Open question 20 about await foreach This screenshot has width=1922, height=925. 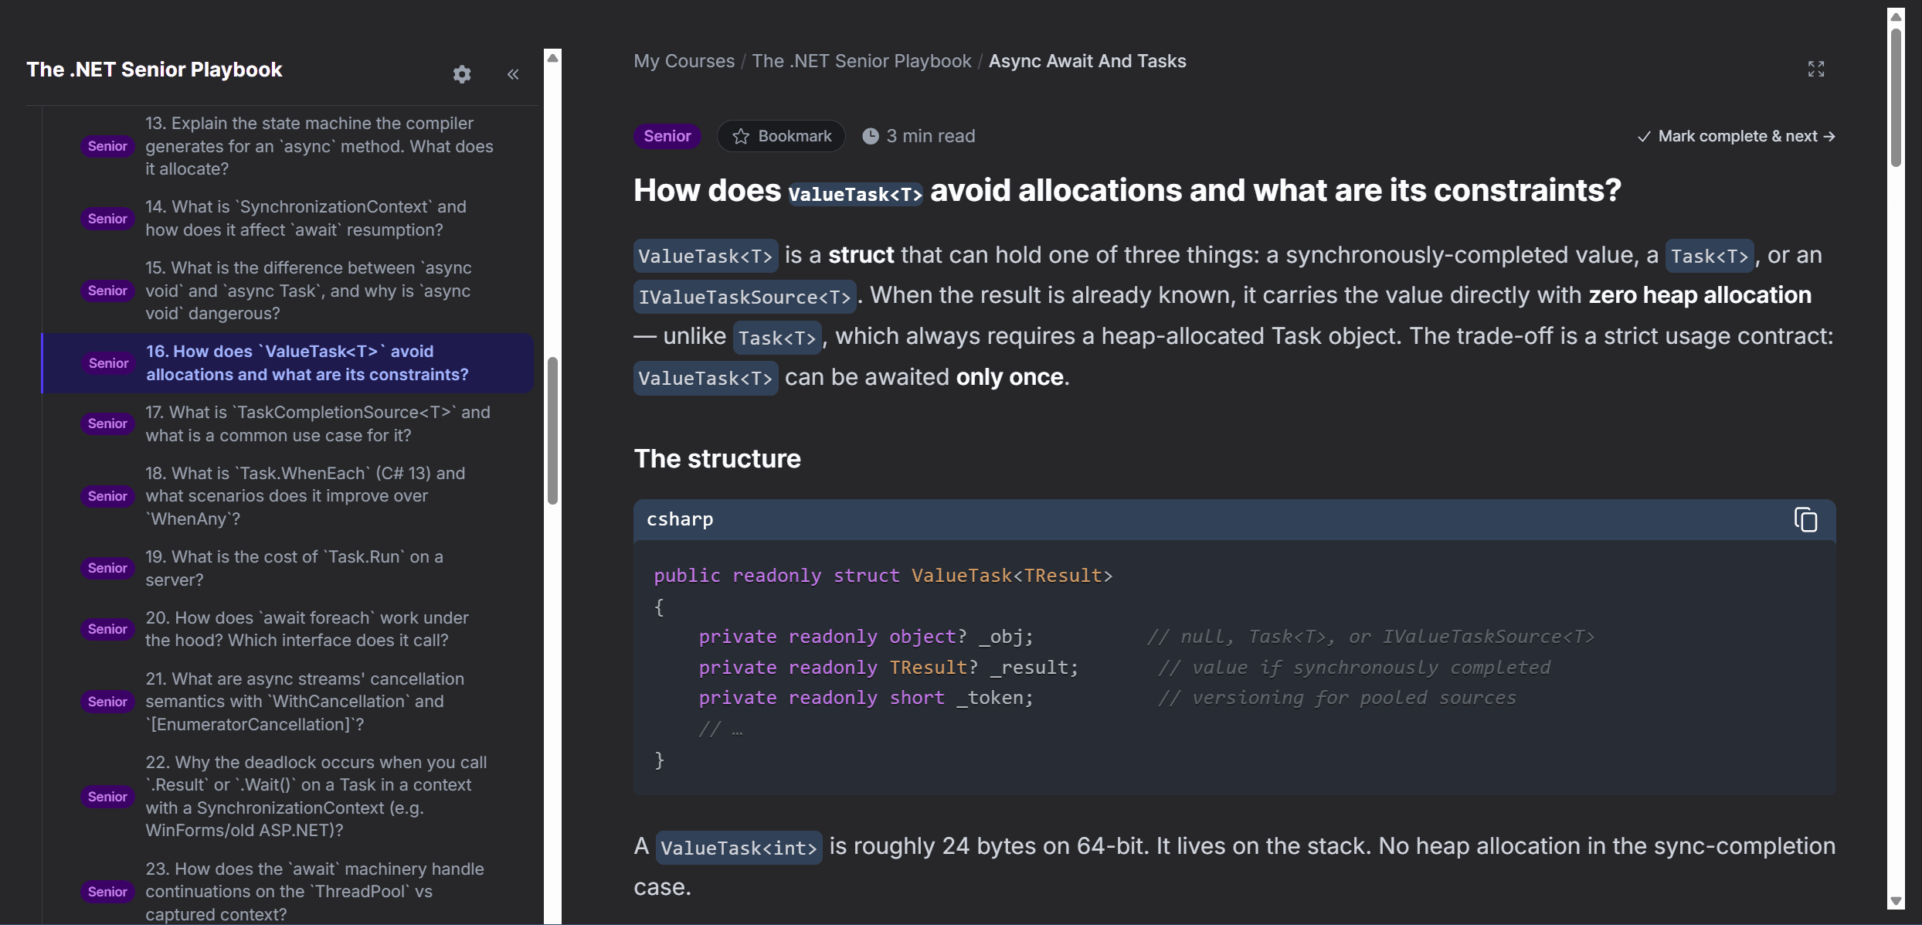click(x=287, y=629)
